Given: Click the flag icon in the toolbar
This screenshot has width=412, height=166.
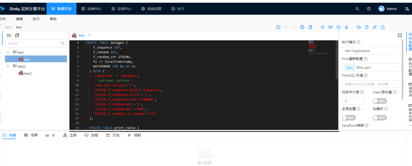Looking at the screenshot, I should click(x=331, y=27).
